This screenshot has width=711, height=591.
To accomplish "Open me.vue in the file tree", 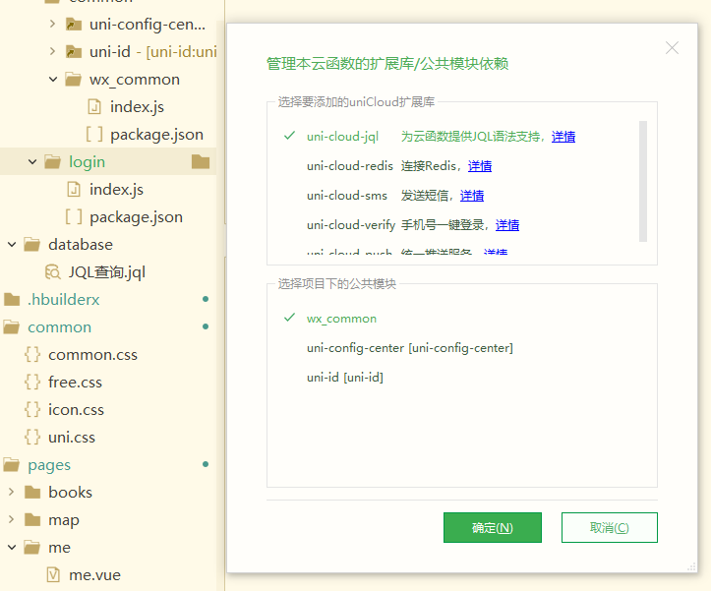I will 94,575.
